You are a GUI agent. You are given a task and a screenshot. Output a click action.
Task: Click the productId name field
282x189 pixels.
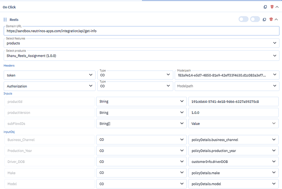49,102
